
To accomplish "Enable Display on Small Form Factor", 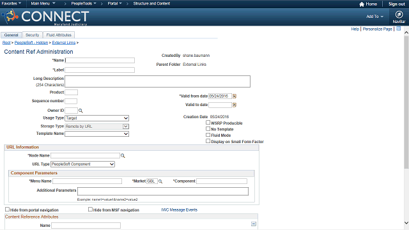I will click(x=208, y=141).
